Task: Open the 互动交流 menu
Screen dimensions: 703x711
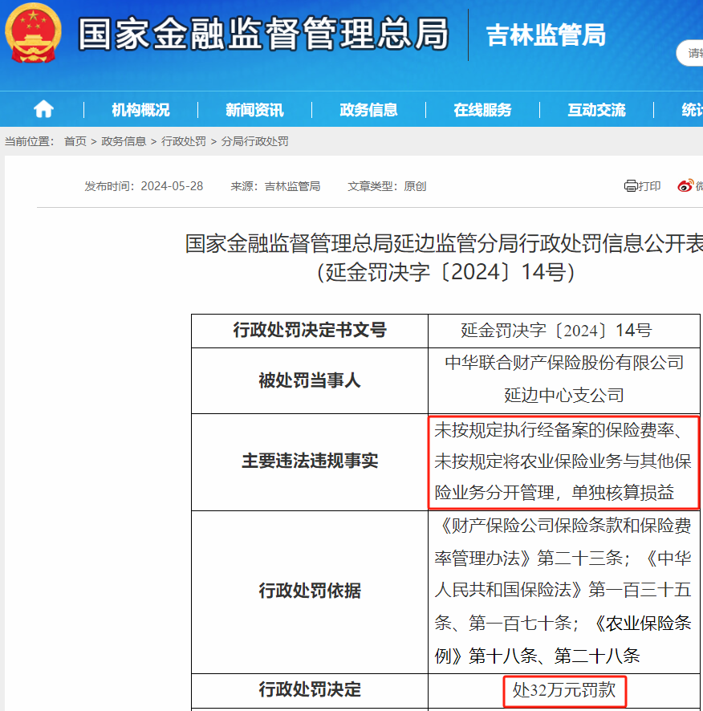Action: coord(595,109)
